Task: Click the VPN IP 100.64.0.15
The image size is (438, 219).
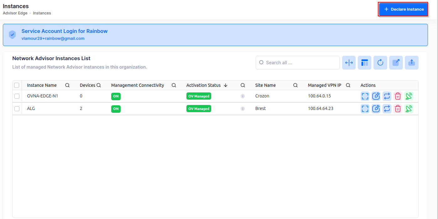Action: 319,96
